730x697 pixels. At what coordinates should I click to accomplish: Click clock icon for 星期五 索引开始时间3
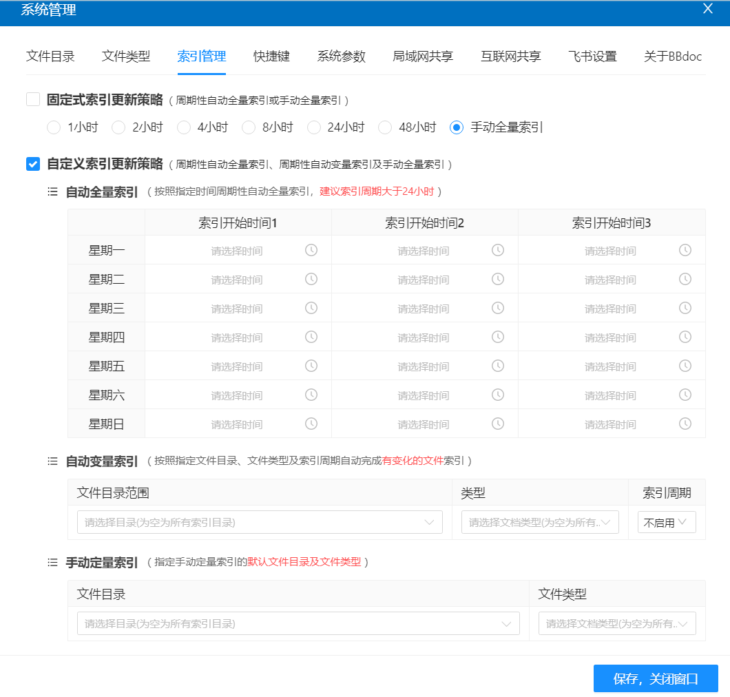(685, 366)
